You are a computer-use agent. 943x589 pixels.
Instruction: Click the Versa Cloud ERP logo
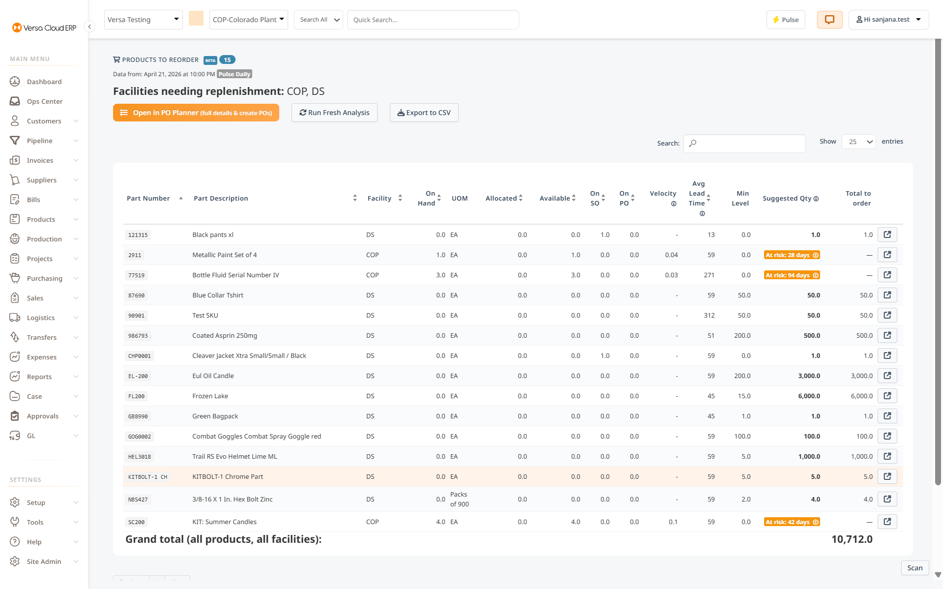(44, 28)
